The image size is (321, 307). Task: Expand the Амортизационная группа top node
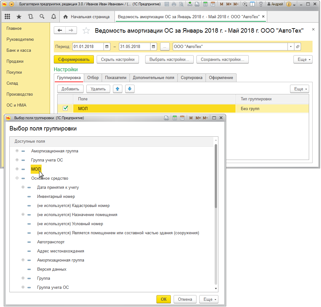17,151
